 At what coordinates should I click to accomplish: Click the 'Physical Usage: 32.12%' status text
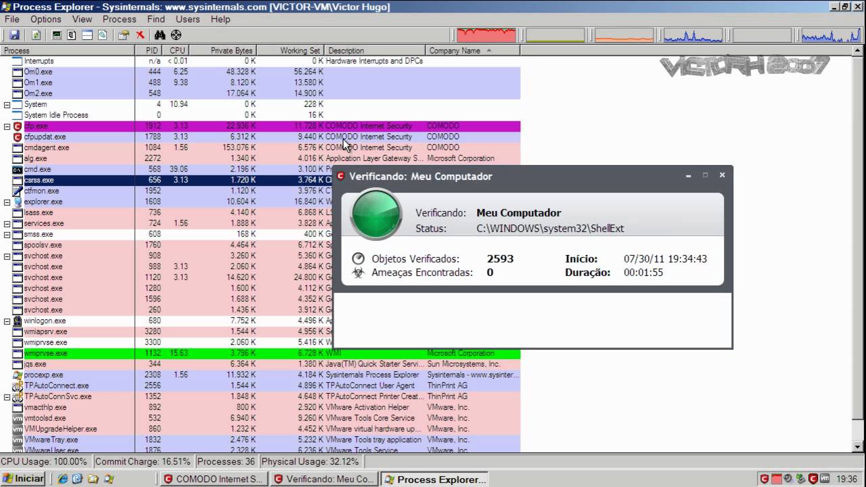pos(310,461)
